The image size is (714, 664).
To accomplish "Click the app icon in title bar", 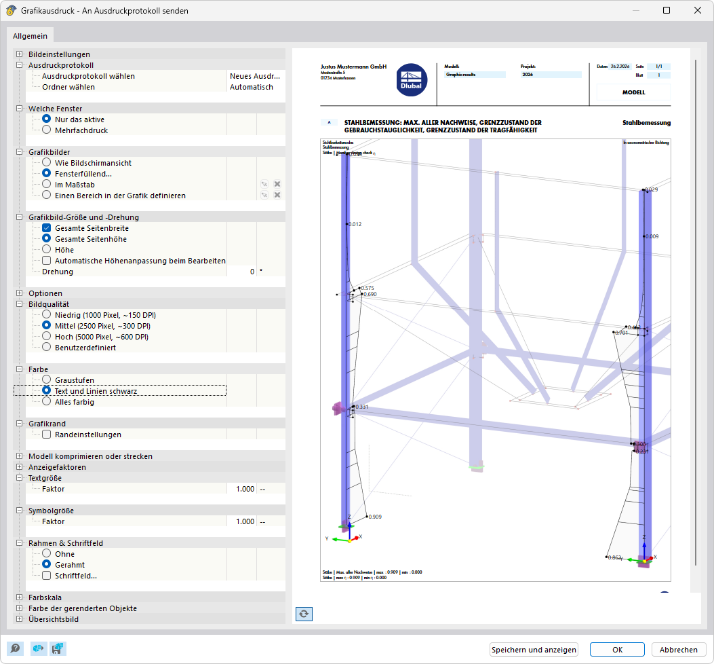I will click(x=11, y=10).
